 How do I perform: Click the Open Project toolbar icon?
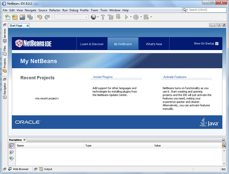(x=22, y=17)
